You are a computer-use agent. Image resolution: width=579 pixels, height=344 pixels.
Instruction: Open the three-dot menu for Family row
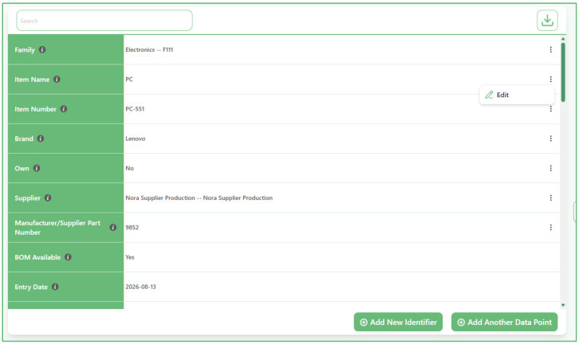tap(550, 49)
